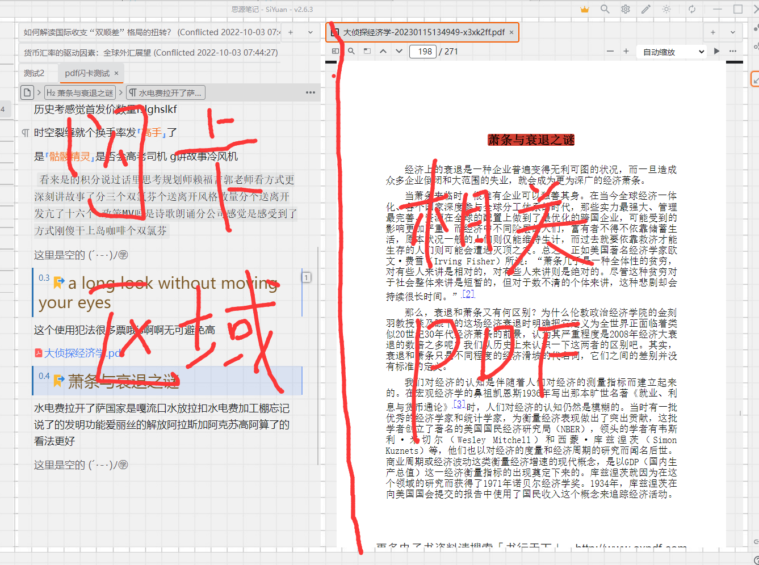Go to next PDF page

pyautogui.click(x=399, y=51)
